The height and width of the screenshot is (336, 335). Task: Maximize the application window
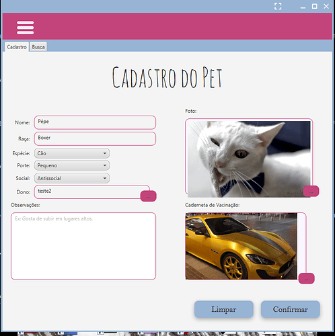(315, 6)
